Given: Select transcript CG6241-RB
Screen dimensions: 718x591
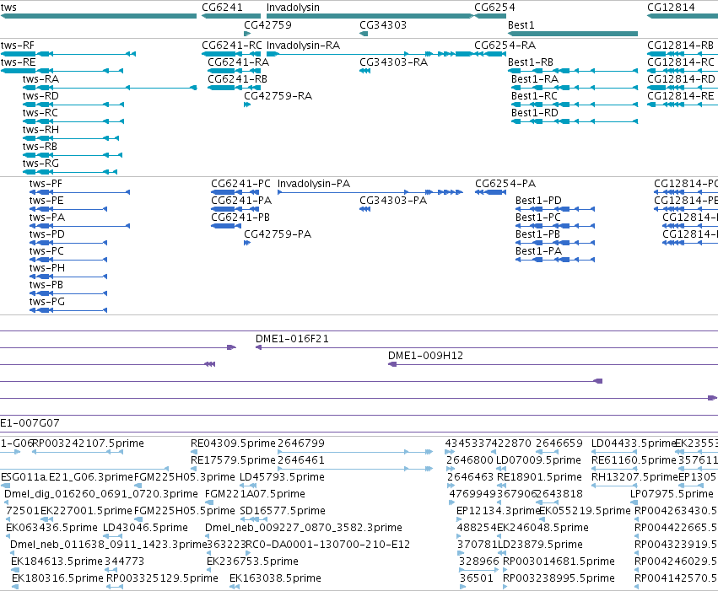Looking at the screenshot, I should click(x=237, y=79).
